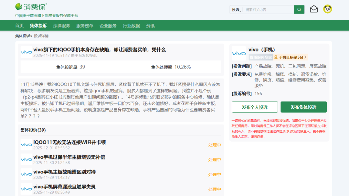Viewport: 349px width, 196px height.
Task: Click vivo logo beside main complaint title
Action: [26, 52]
